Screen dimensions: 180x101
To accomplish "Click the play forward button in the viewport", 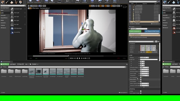I will click(x=79, y=58).
